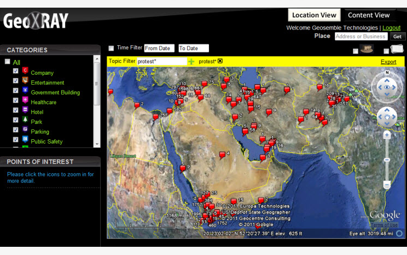Click the Export link

coord(388,62)
